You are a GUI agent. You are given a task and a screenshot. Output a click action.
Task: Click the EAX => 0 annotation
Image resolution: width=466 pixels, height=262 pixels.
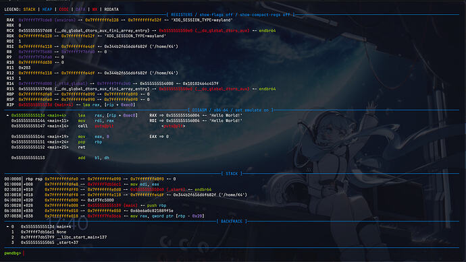click(159, 137)
